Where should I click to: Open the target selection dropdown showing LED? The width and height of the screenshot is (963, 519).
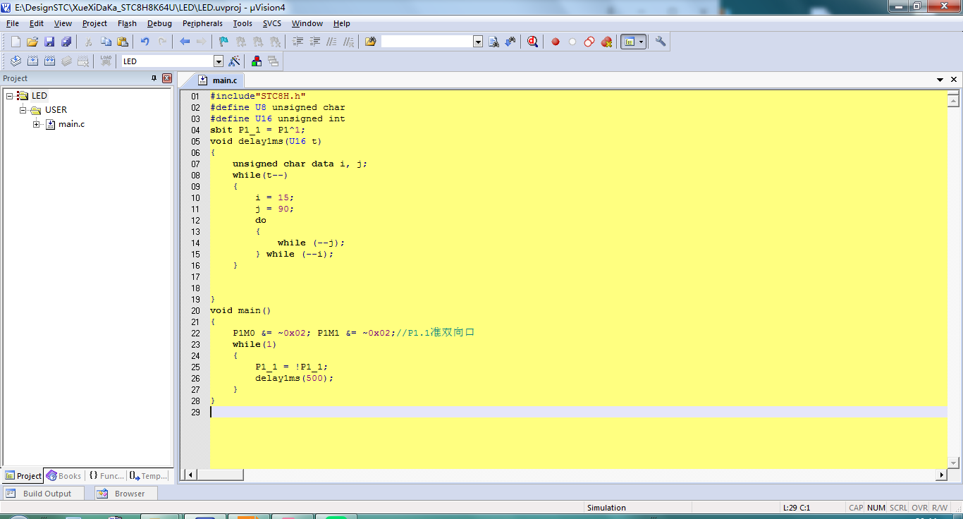pyautogui.click(x=218, y=61)
